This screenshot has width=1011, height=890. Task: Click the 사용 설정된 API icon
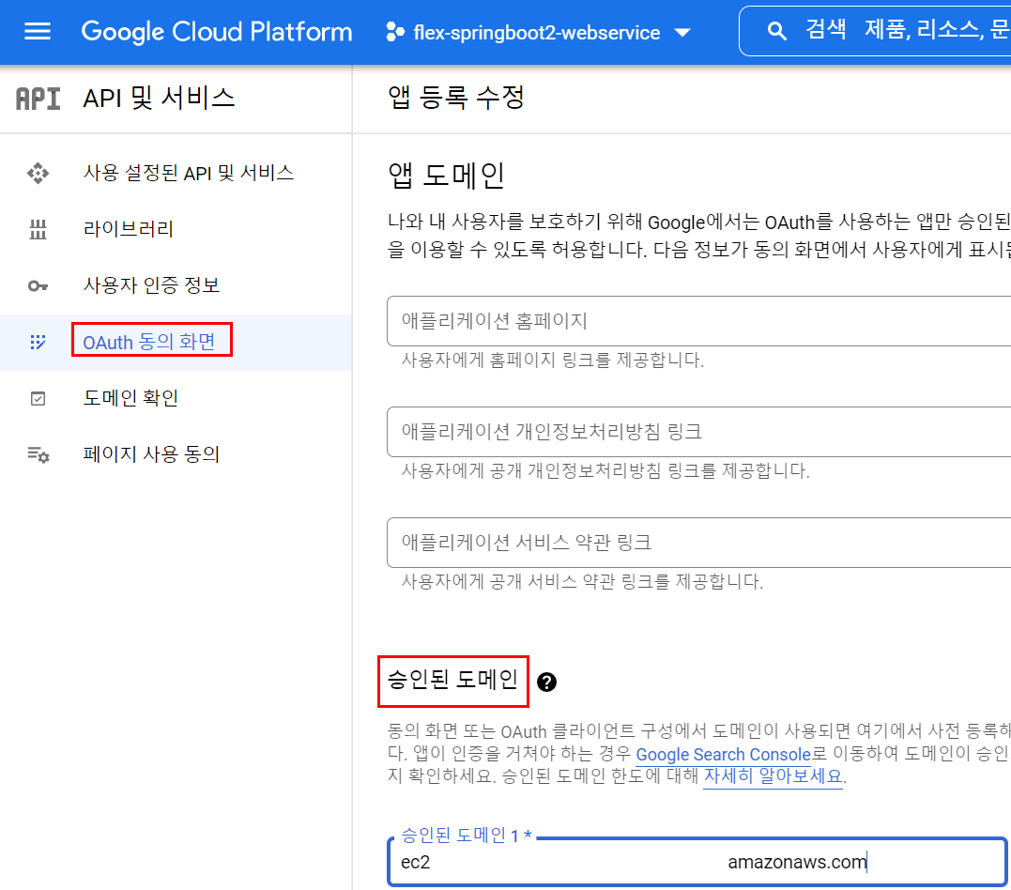click(38, 173)
